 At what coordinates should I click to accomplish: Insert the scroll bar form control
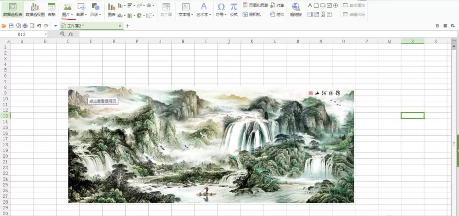(x=323, y=14)
